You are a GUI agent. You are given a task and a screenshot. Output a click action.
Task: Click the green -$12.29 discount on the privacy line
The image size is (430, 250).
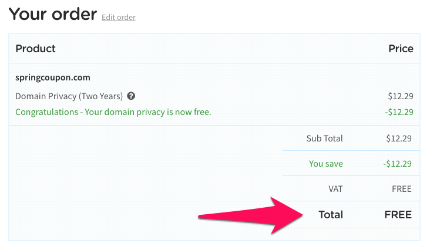[399, 112]
